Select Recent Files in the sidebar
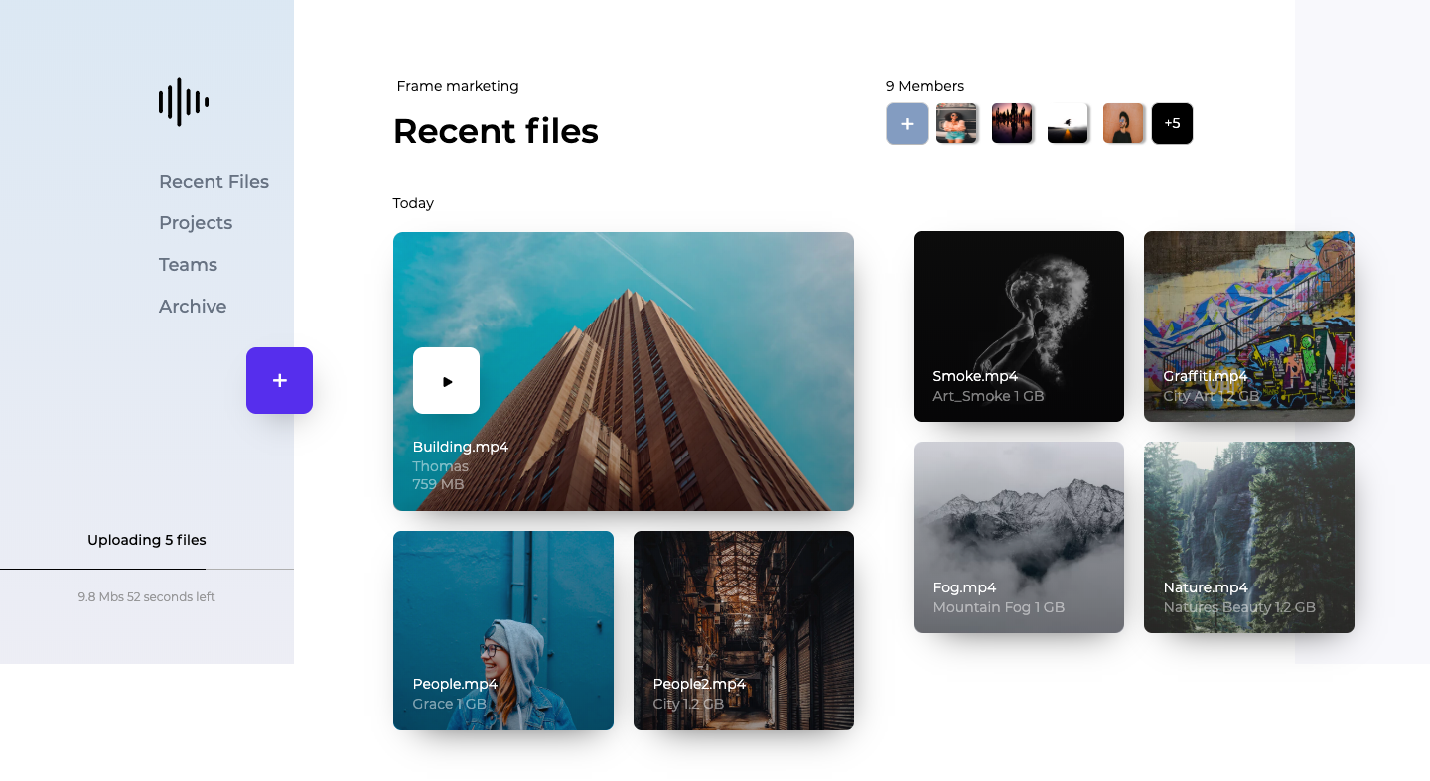Screen dimensions: 1430x781 click(x=214, y=181)
